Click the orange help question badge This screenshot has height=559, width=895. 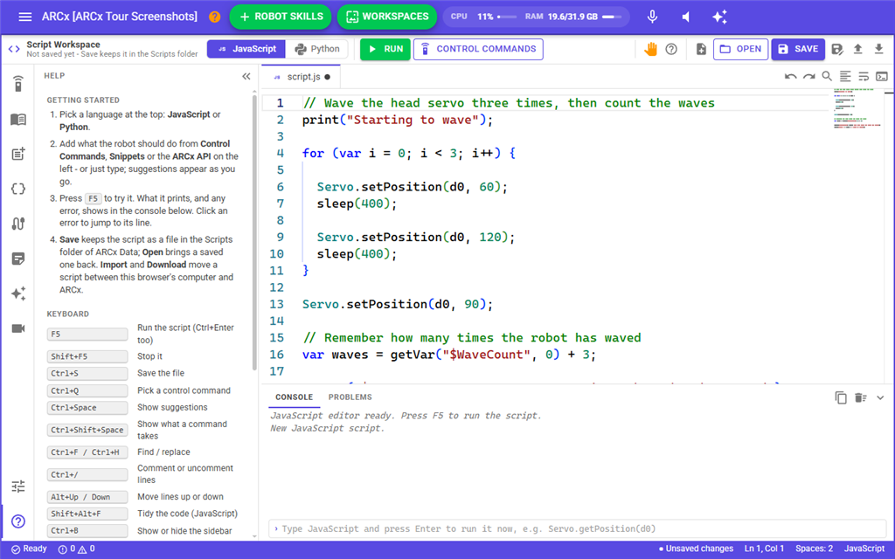[215, 17]
